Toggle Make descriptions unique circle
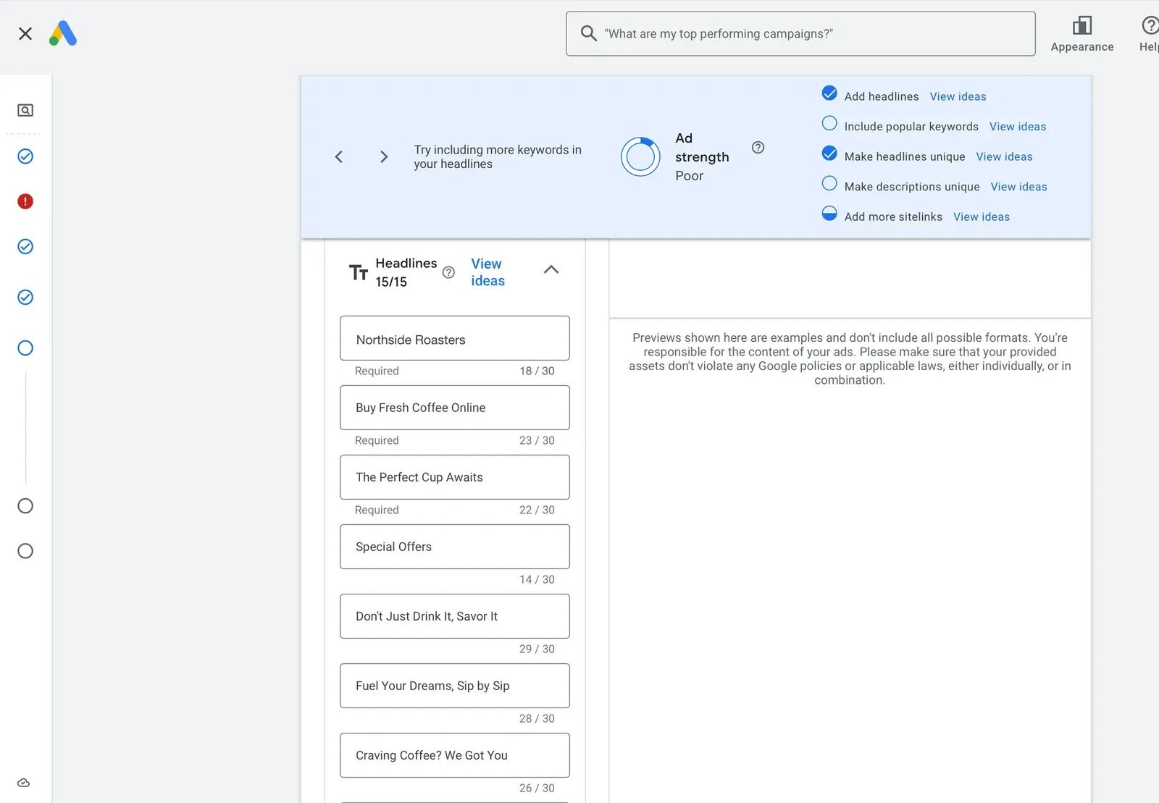1159x803 pixels. (x=829, y=183)
